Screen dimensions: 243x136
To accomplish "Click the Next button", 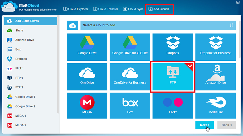I will click(x=205, y=125).
